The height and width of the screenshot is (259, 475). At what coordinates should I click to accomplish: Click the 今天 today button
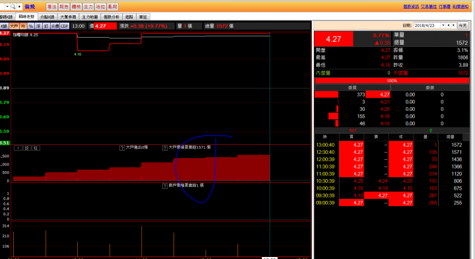[x=462, y=26]
